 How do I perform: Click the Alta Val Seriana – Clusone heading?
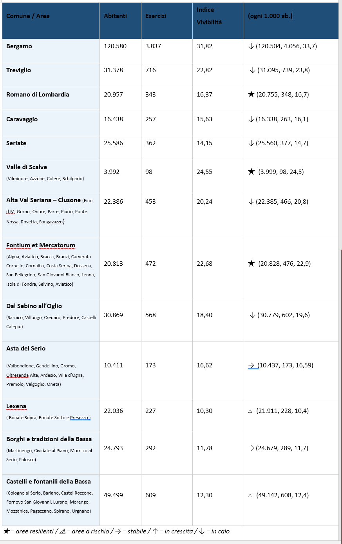(43, 200)
